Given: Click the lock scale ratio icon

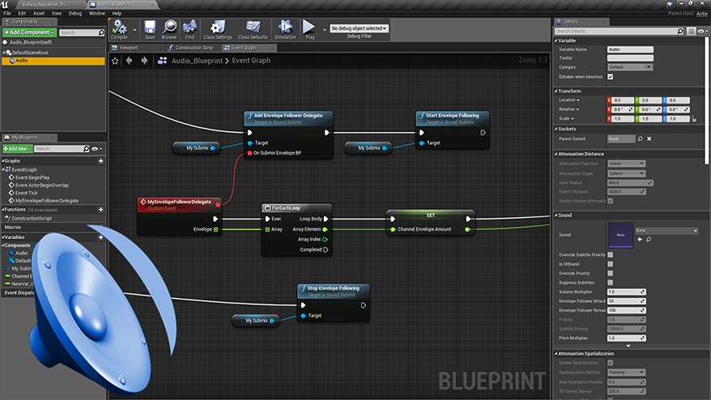Looking at the screenshot, I should (x=694, y=119).
